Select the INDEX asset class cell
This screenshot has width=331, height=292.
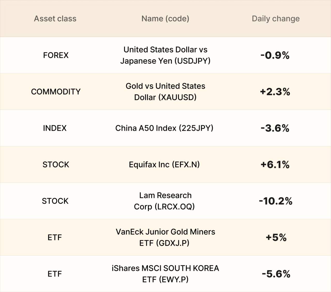[x=55, y=128]
